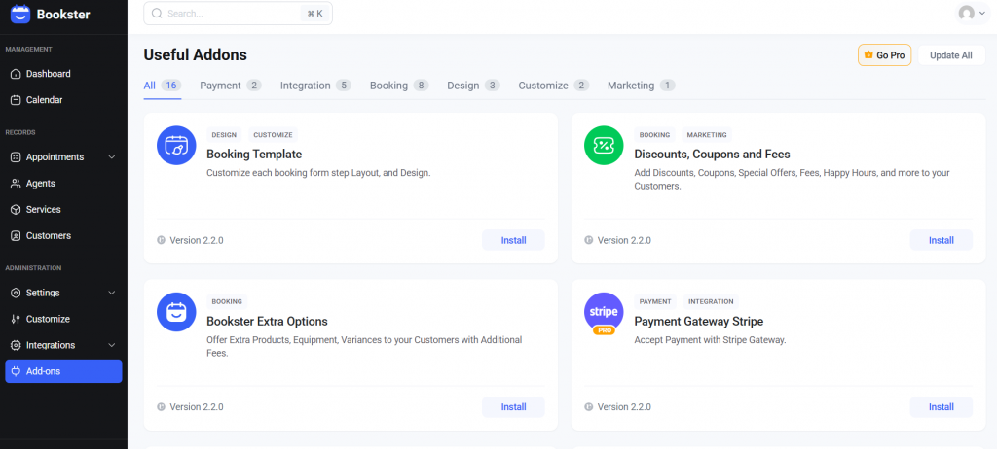Click the Calendar sidebar icon
Viewport: 997px width, 449px height.
[16, 100]
